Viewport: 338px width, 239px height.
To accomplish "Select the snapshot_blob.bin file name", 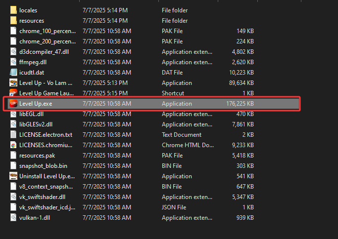I will pos(43,166).
